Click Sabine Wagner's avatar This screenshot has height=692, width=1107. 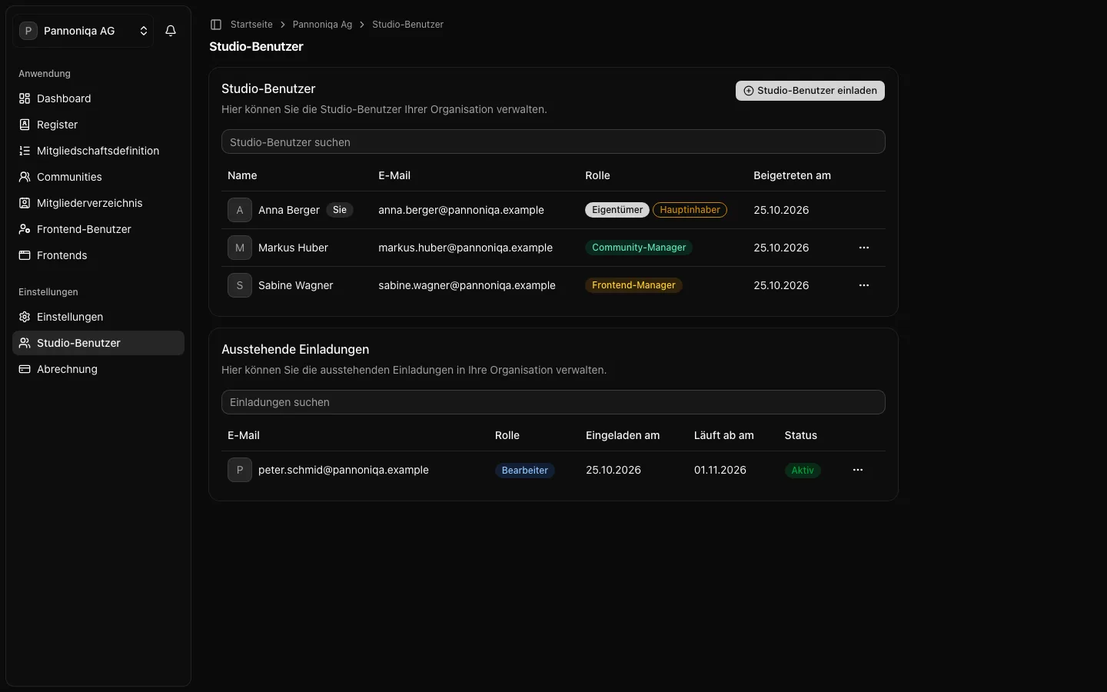[x=240, y=285]
